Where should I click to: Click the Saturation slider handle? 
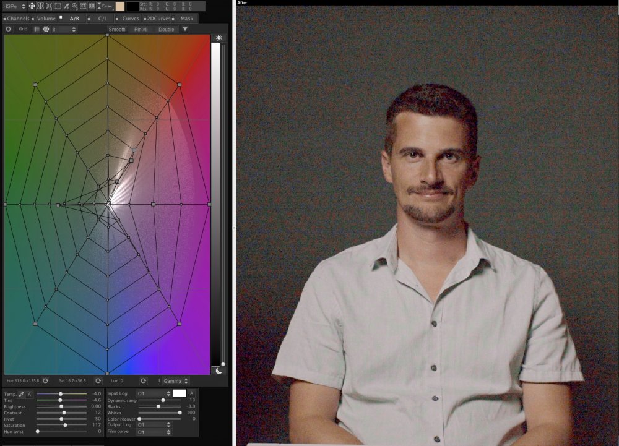pyautogui.click(x=66, y=425)
